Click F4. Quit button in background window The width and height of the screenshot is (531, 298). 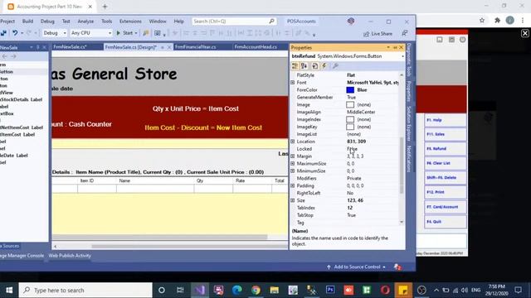click(x=445, y=222)
